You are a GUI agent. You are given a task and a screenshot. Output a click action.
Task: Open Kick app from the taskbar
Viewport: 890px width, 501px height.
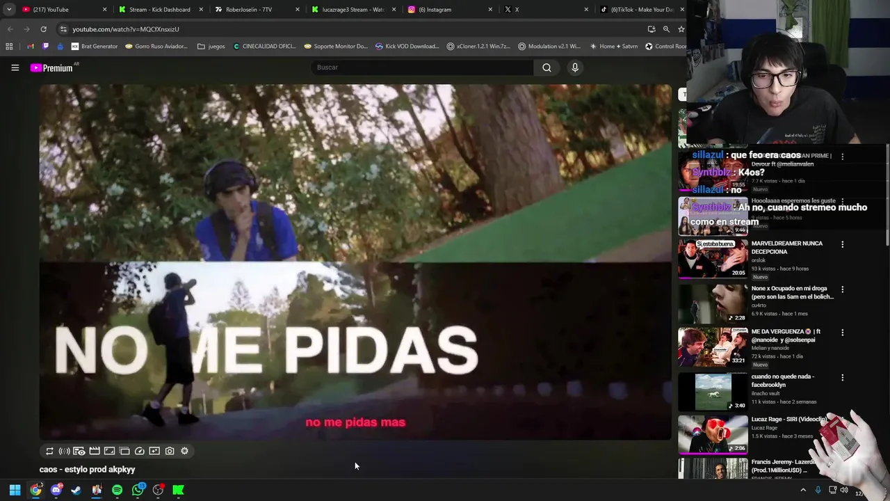[x=178, y=490]
